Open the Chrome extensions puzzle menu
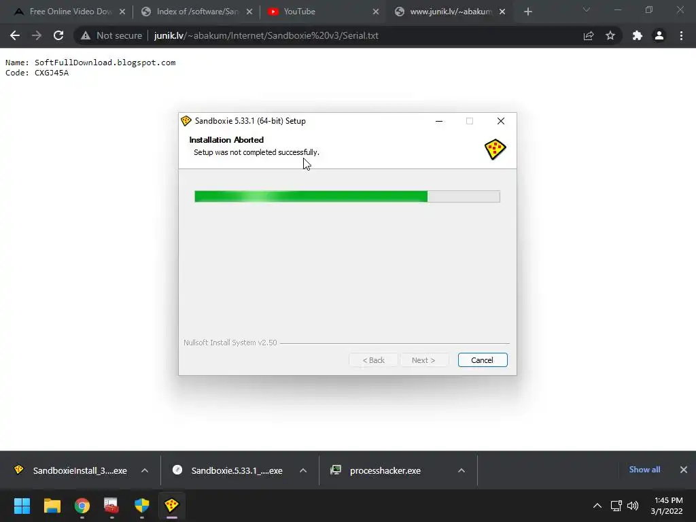The image size is (696, 522). [x=638, y=35]
